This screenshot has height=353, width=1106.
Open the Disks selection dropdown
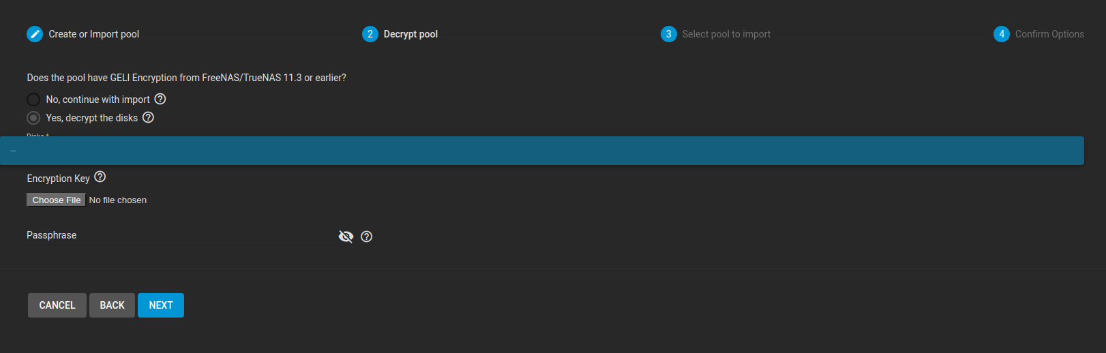pyautogui.click(x=542, y=151)
